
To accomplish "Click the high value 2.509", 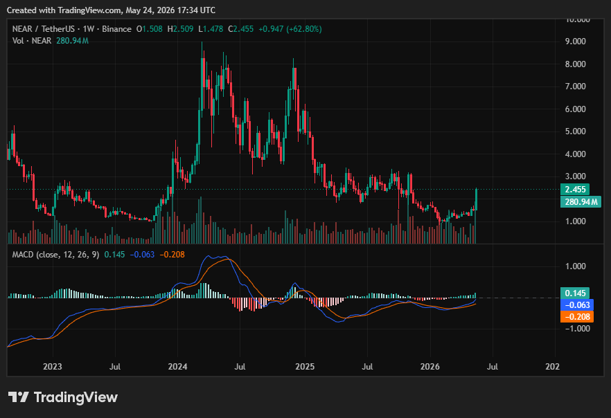I will click(x=183, y=29).
